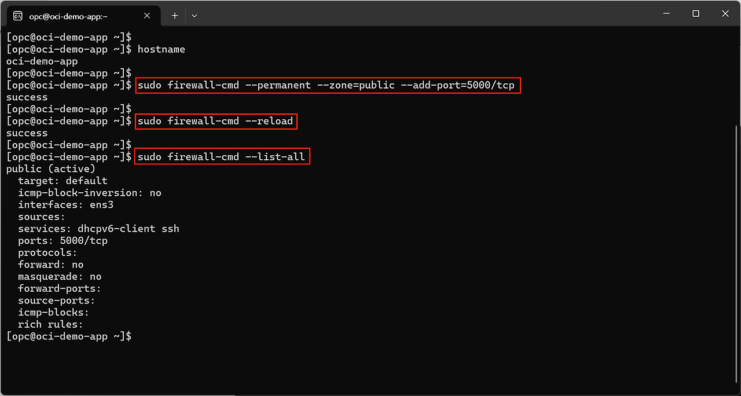Image resolution: width=741 pixels, height=396 pixels.
Task: Close the terminal window
Action: pos(724,14)
